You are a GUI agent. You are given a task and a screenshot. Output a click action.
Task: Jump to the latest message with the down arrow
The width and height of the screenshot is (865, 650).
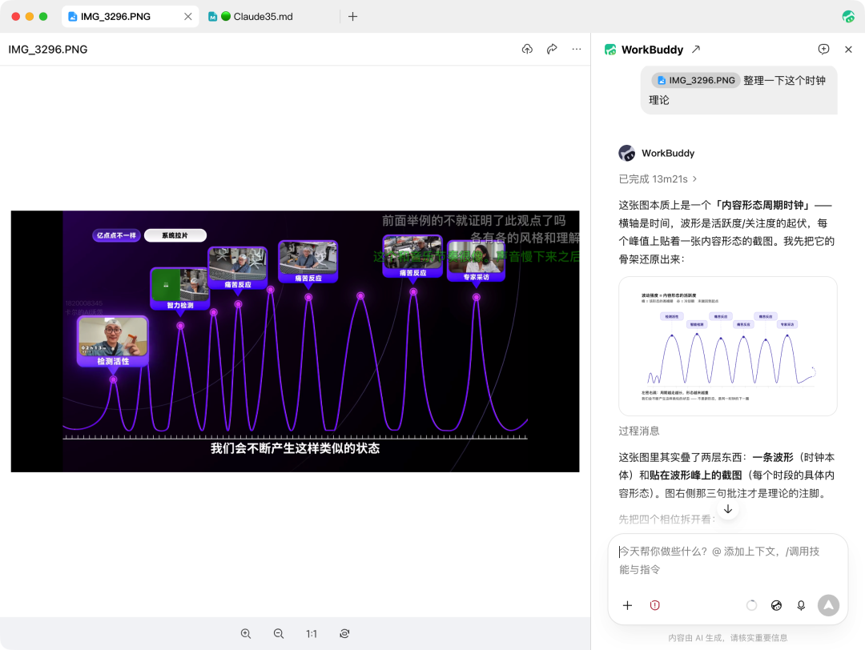727,509
